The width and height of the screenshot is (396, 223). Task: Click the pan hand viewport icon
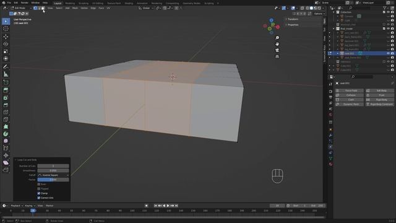pos(277,44)
